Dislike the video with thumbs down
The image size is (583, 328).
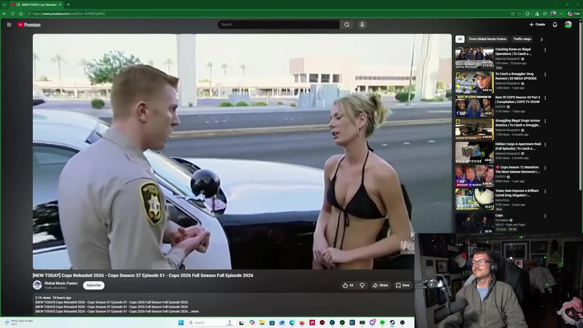362,285
